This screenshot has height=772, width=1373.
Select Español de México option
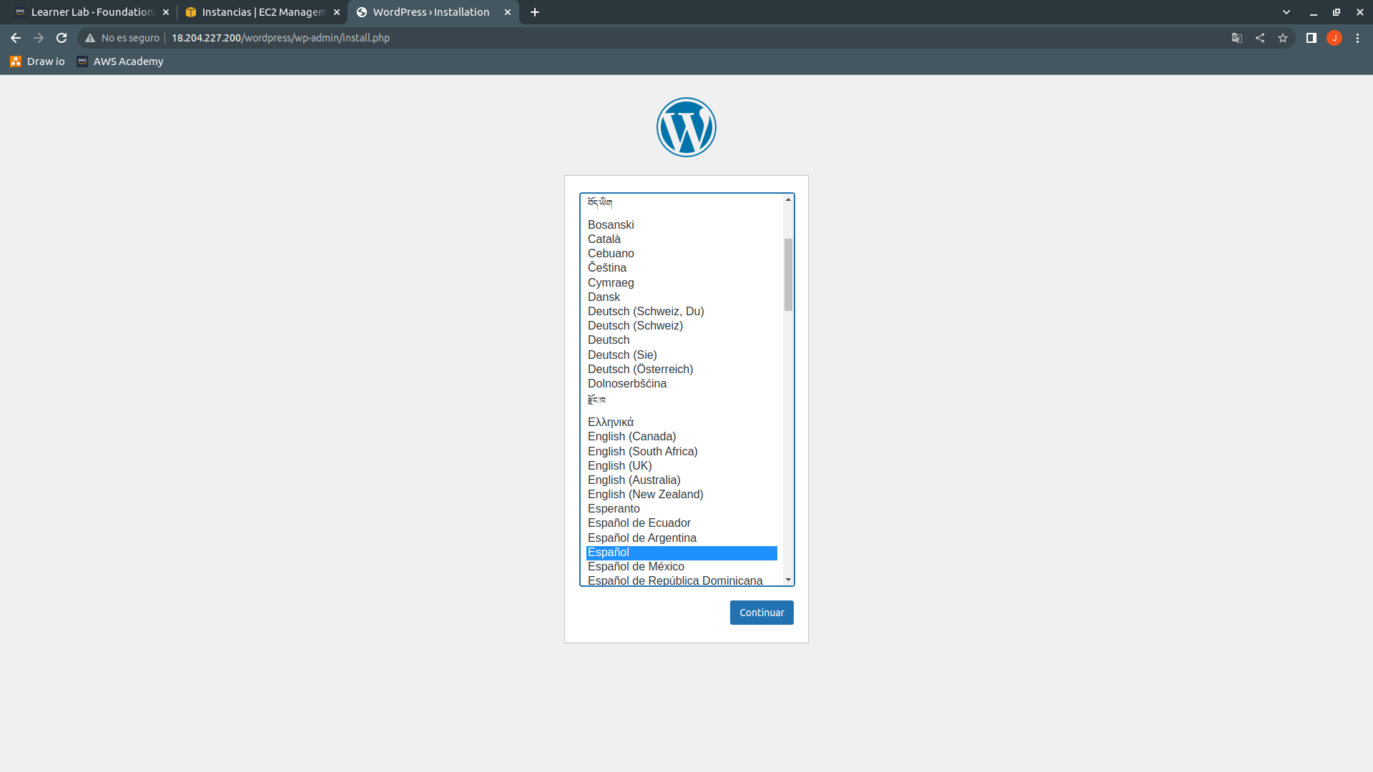point(681,566)
